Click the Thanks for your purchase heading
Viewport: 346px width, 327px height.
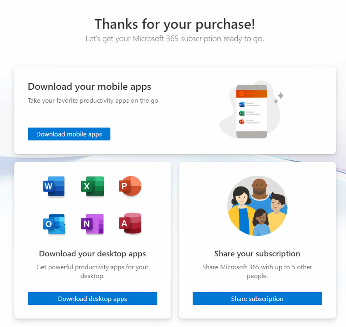174,24
